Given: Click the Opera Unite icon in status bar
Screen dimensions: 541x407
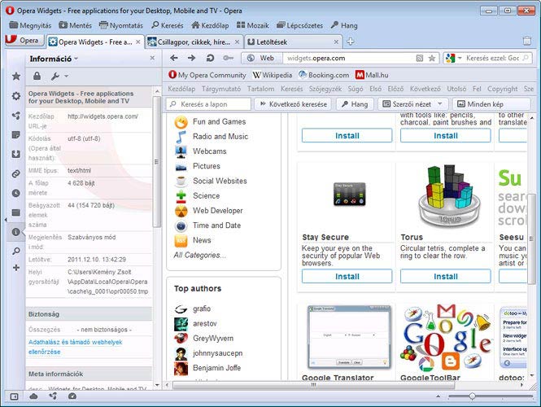Looking at the screenshot, I should coord(53,396).
